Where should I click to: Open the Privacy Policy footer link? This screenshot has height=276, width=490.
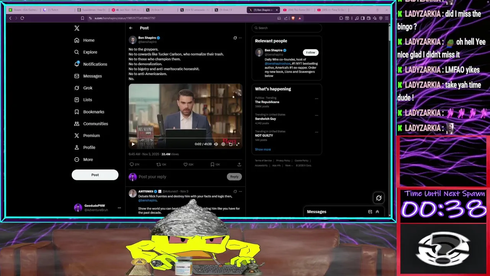pos(283,161)
